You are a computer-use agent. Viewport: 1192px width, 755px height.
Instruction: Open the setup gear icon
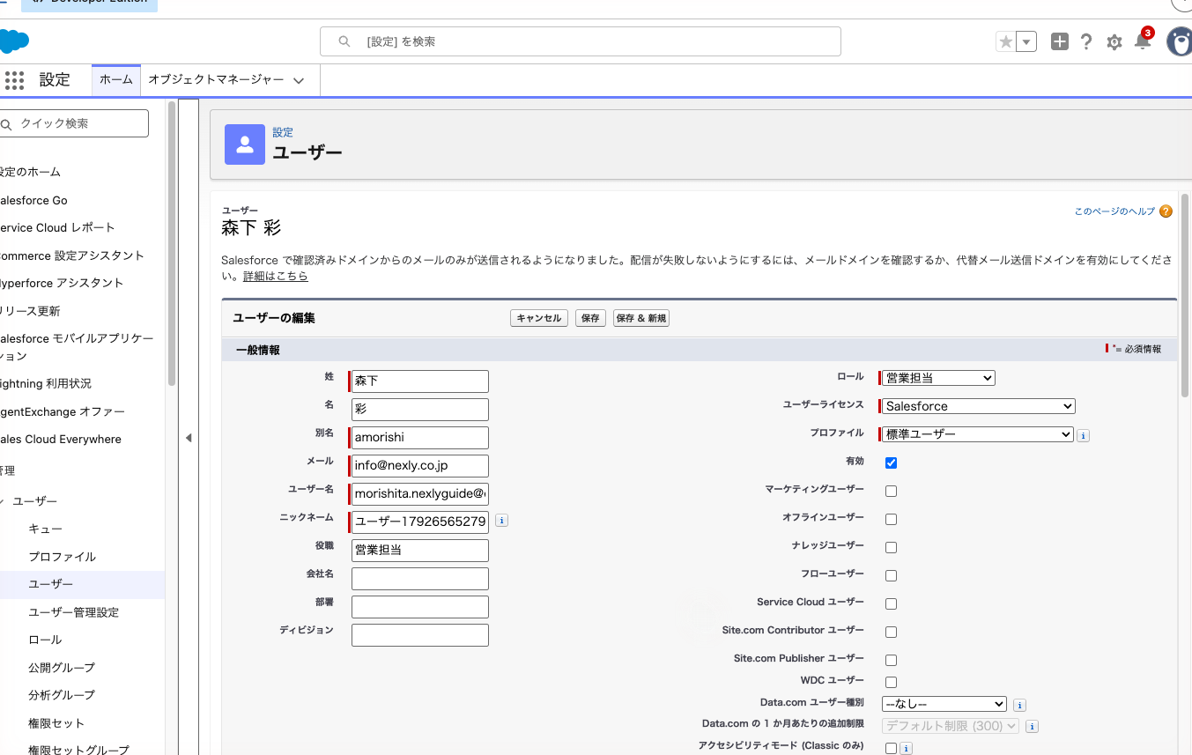[1114, 41]
